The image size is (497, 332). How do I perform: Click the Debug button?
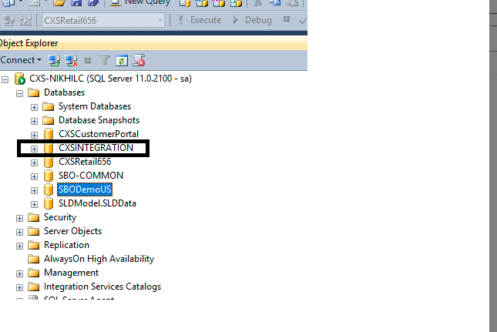pos(253,20)
